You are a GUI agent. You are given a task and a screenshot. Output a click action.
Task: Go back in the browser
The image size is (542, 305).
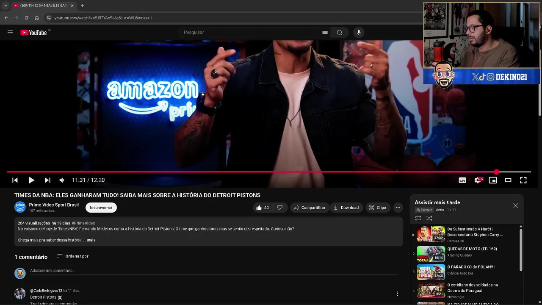(x=6, y=18)
